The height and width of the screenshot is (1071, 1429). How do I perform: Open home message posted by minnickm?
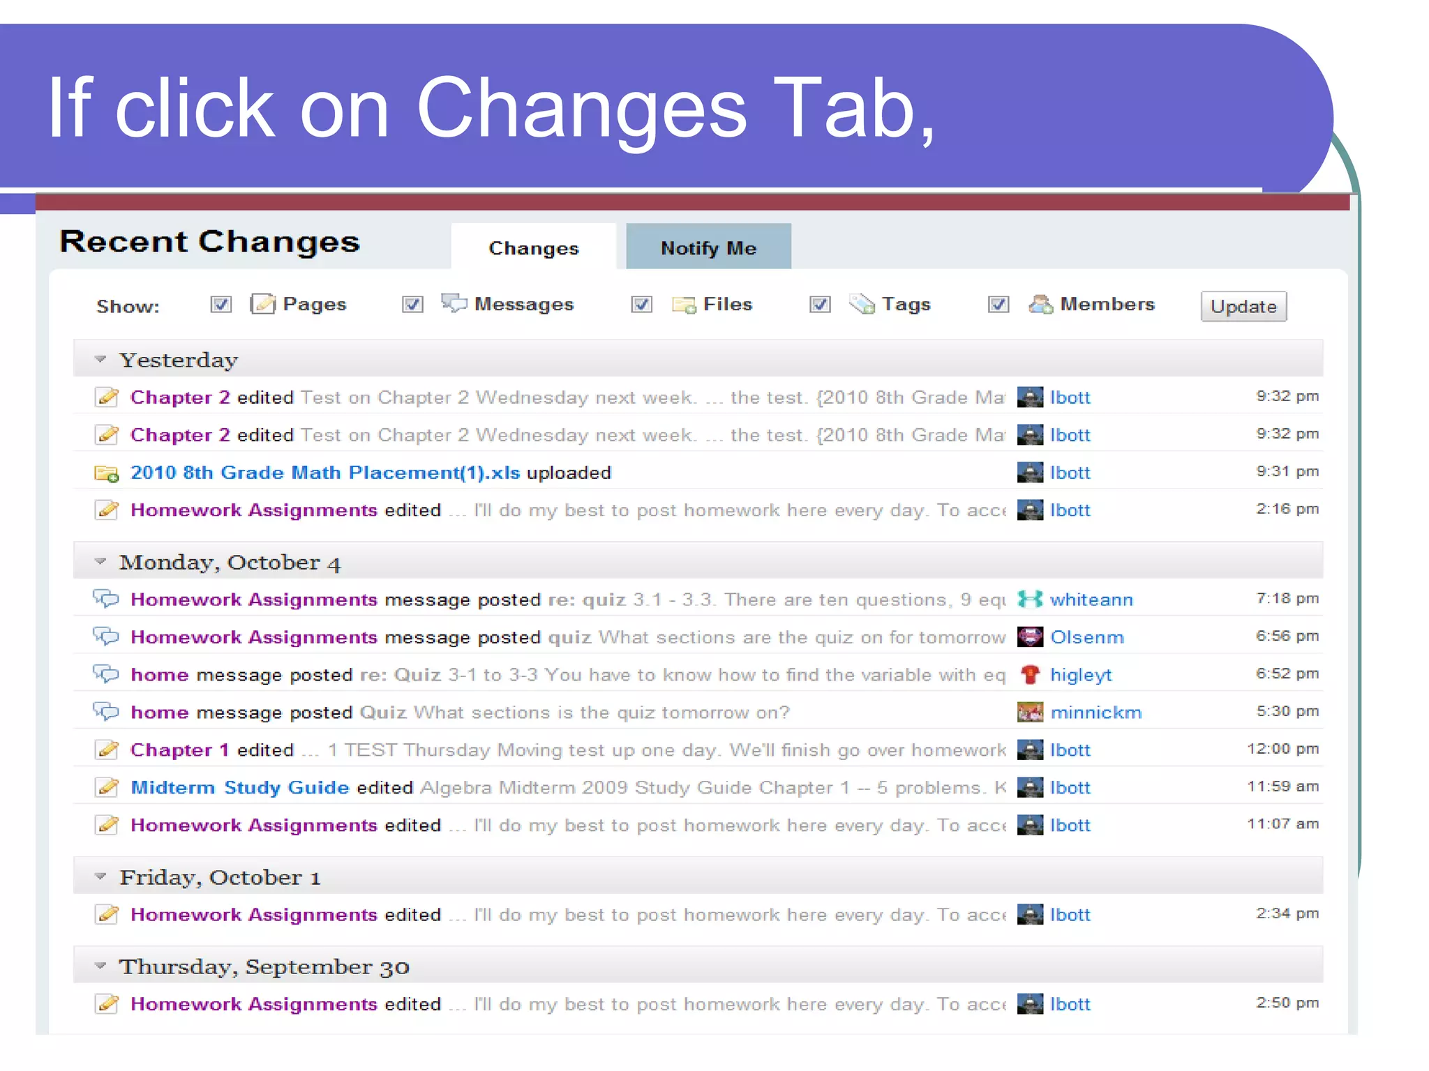click(x=160, y=713)
